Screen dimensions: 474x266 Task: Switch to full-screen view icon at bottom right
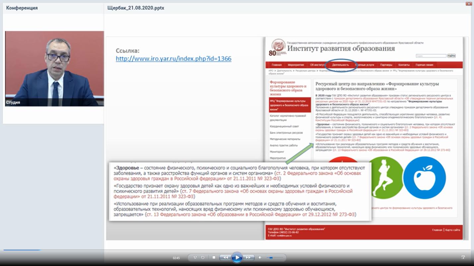(463, 257)
